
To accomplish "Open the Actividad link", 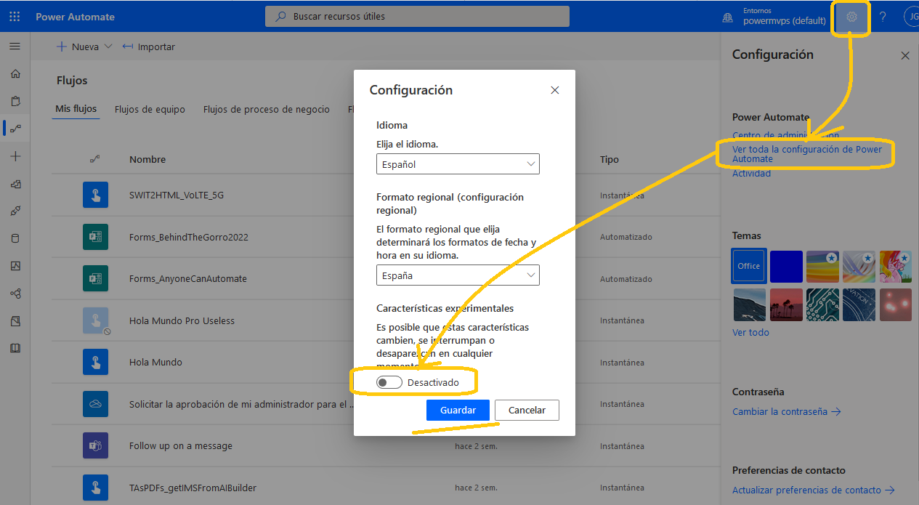I will click(751, 174).
